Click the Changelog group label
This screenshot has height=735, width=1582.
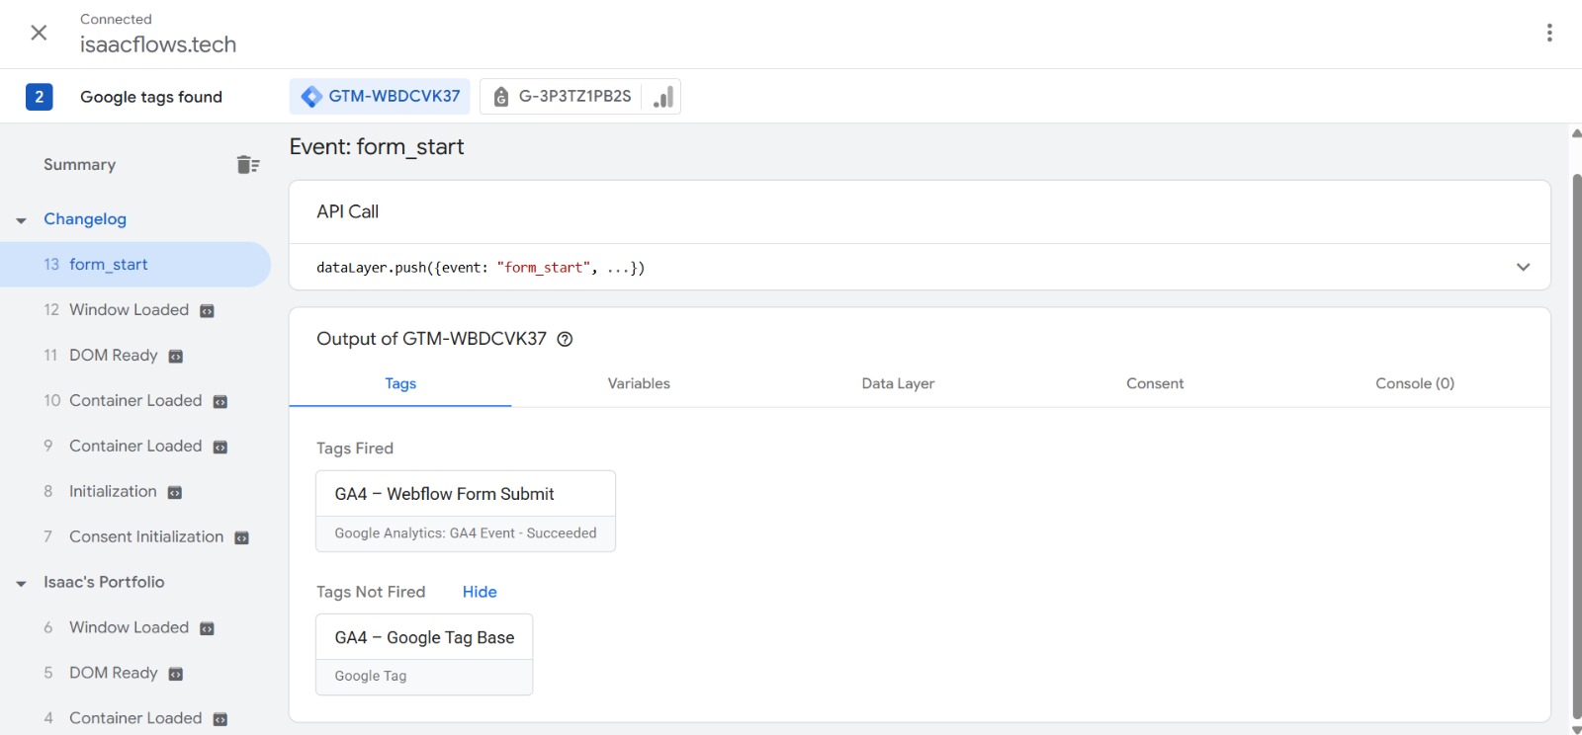pos(85,219)
